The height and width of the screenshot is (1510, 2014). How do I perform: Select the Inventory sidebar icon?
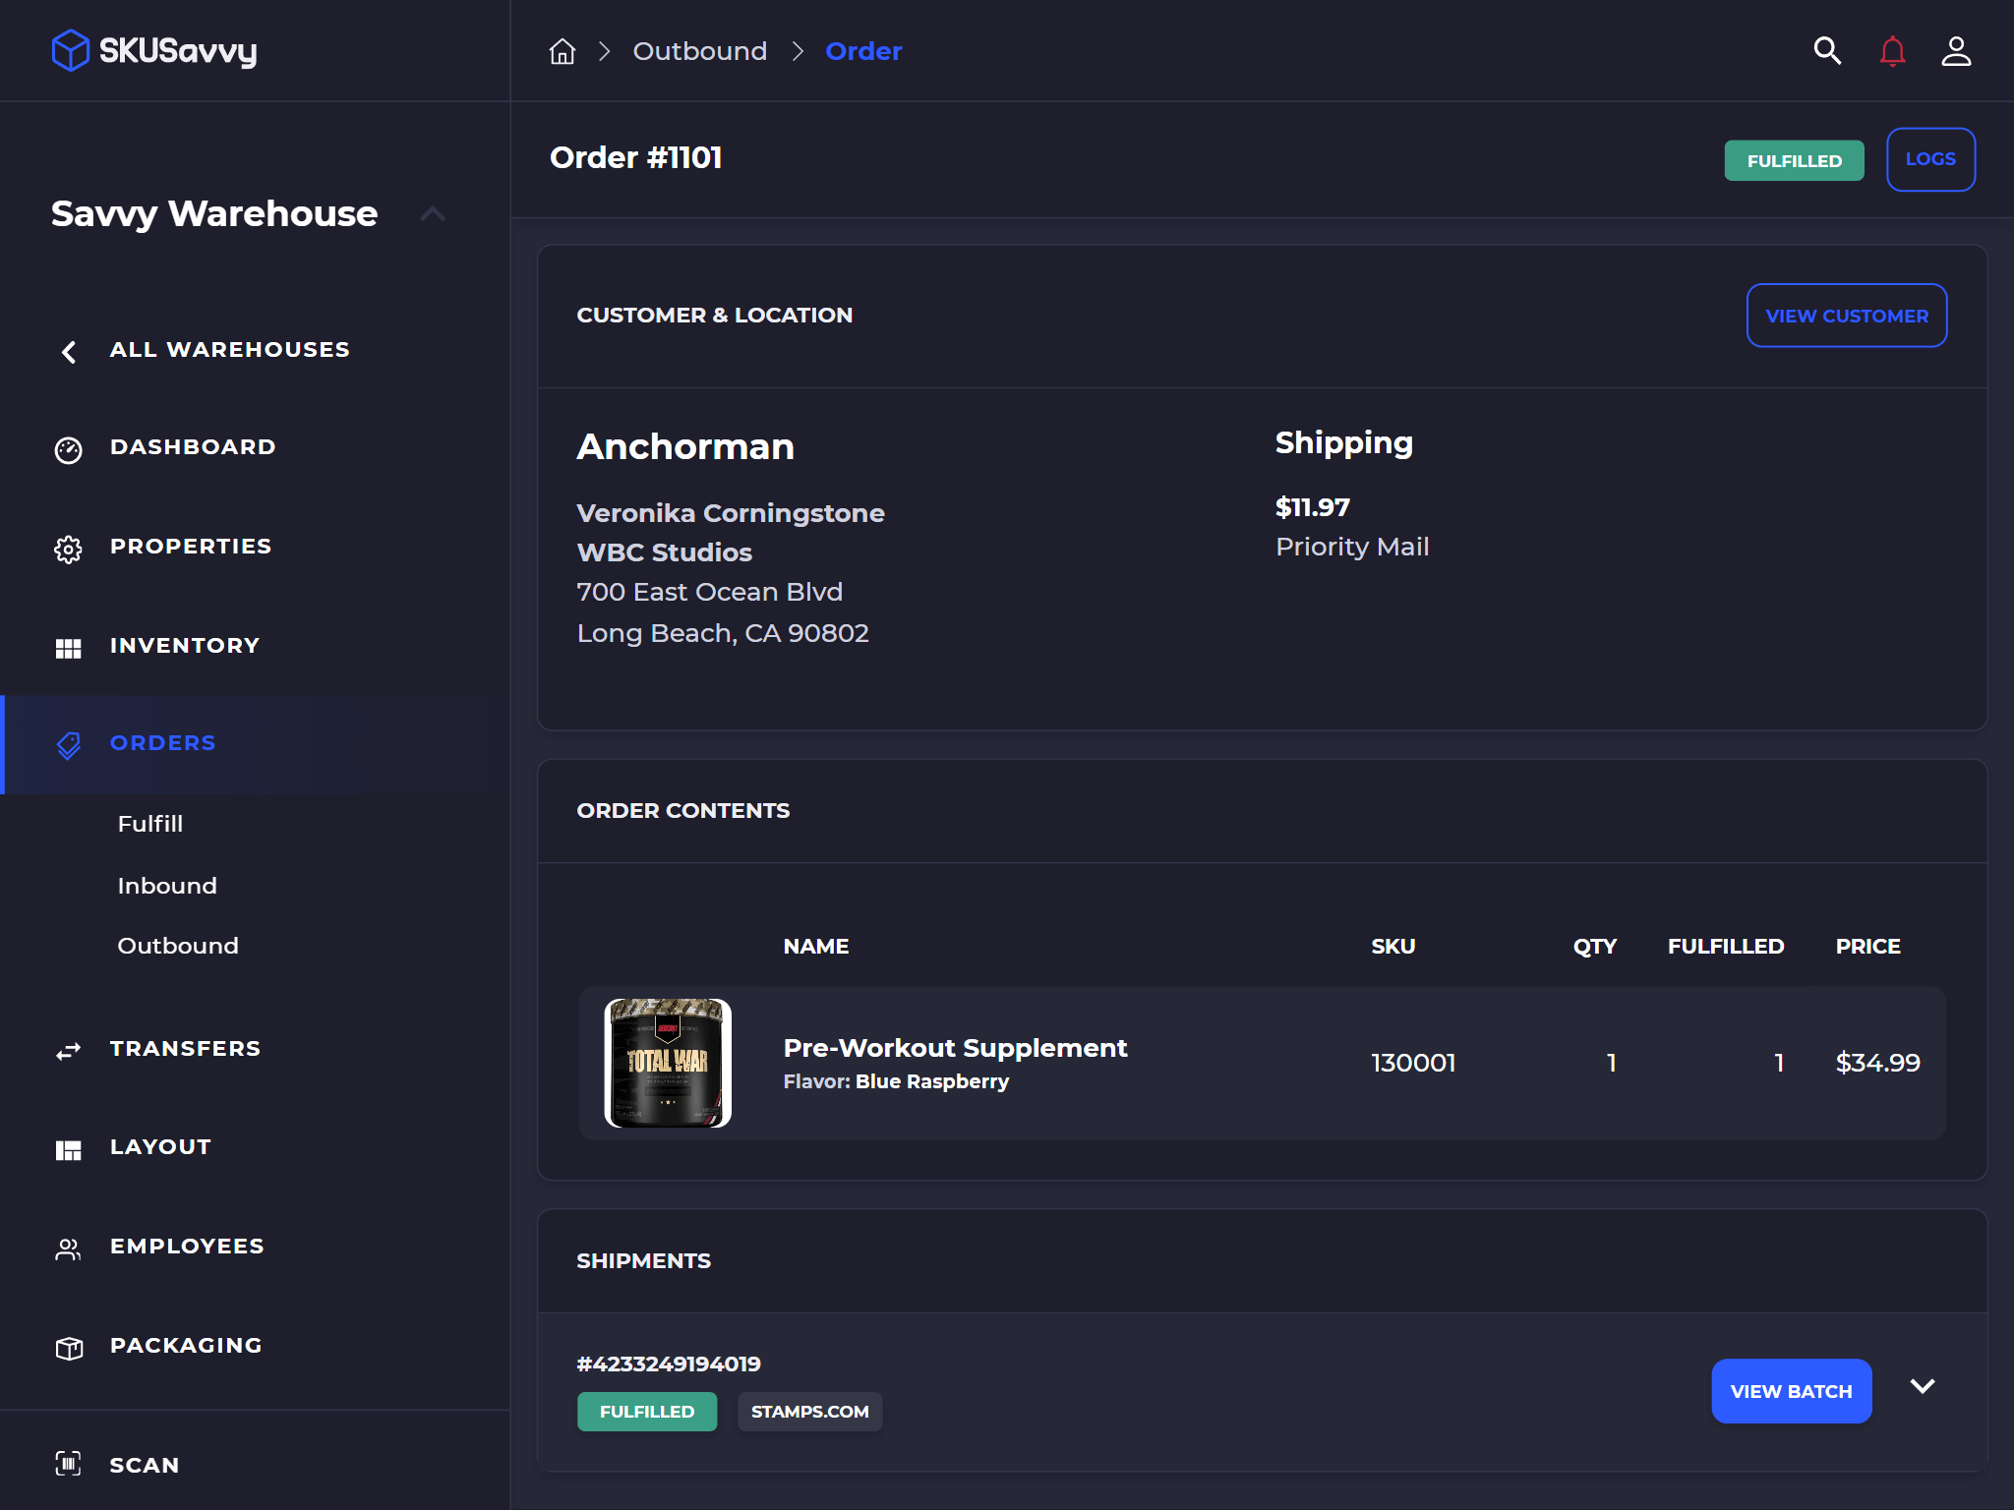(x=68, y=648)
